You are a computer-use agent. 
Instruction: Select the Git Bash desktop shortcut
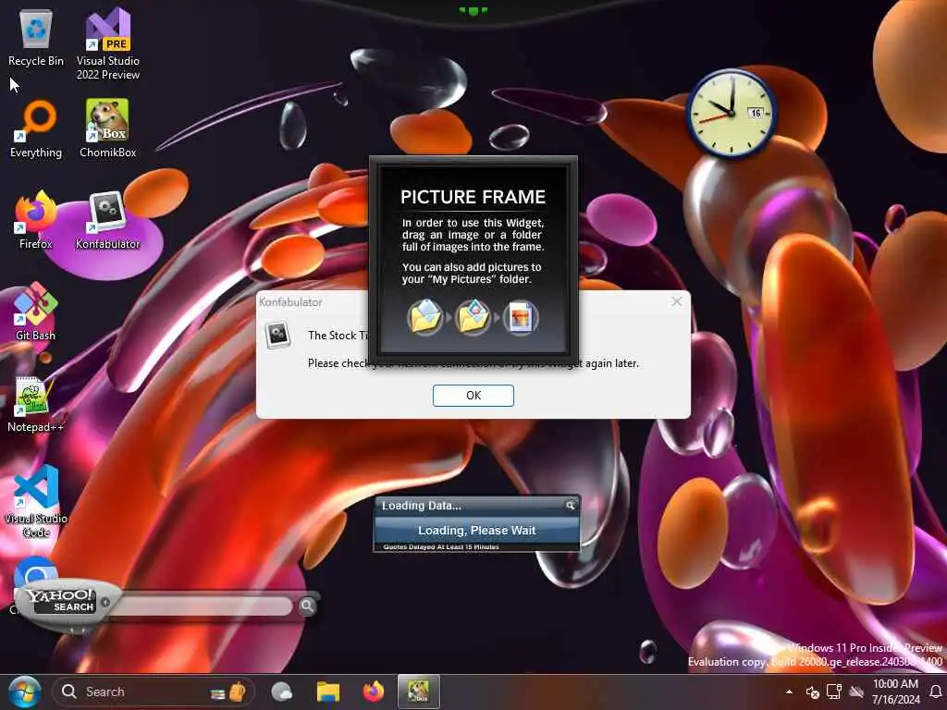[36, 312]
